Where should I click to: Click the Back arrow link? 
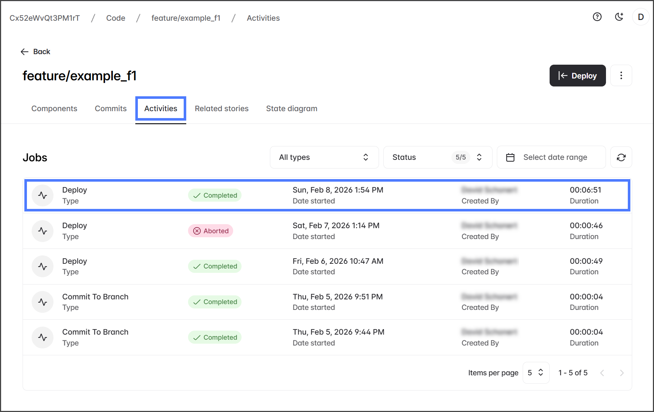click(35, 52)
